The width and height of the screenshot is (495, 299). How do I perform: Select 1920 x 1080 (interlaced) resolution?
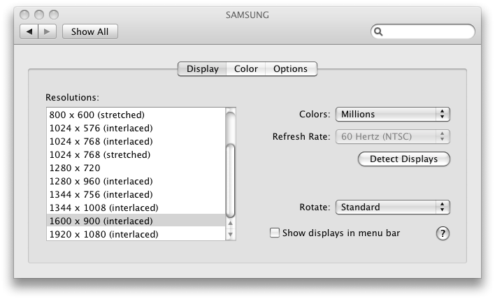point(136,234)
